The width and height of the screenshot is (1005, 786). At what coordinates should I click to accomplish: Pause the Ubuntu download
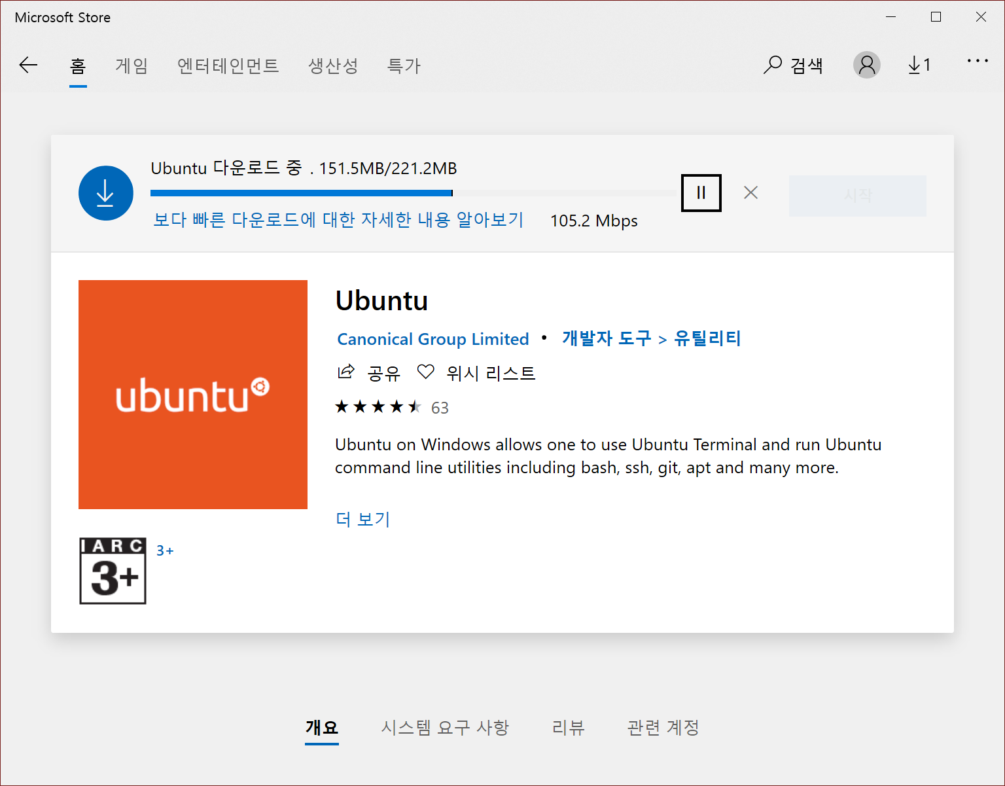coord(701,193)
